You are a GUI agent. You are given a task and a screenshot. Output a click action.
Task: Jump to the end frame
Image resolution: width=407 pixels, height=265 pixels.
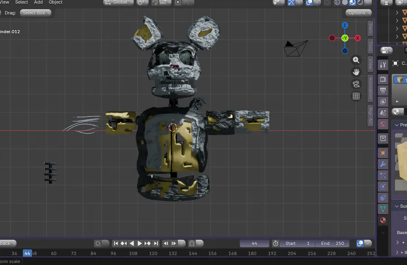(156, 243)
